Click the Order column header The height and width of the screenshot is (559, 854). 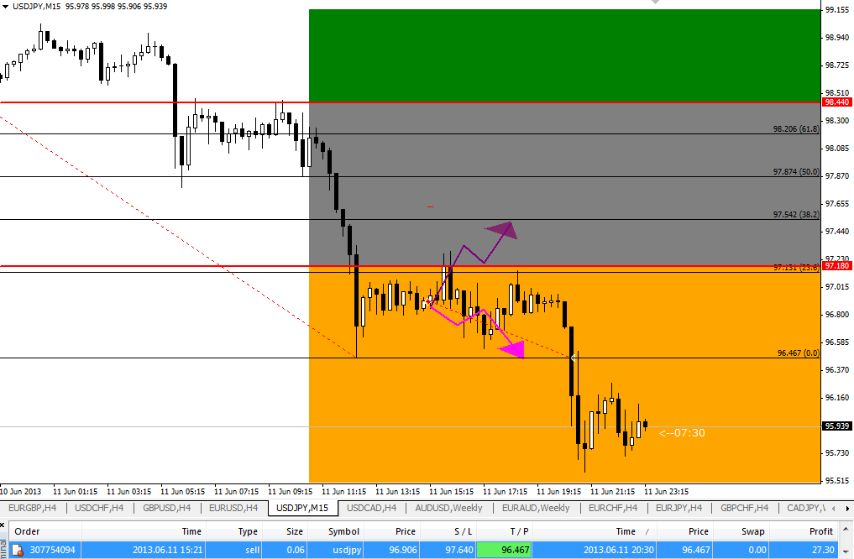click(x=27, y=531)
